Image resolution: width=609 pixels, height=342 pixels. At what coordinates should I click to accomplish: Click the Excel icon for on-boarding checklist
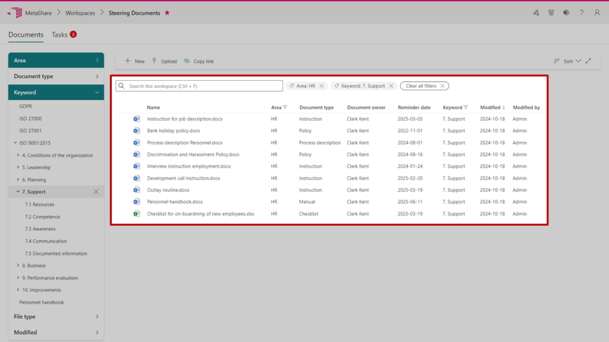tap(137, 214)
